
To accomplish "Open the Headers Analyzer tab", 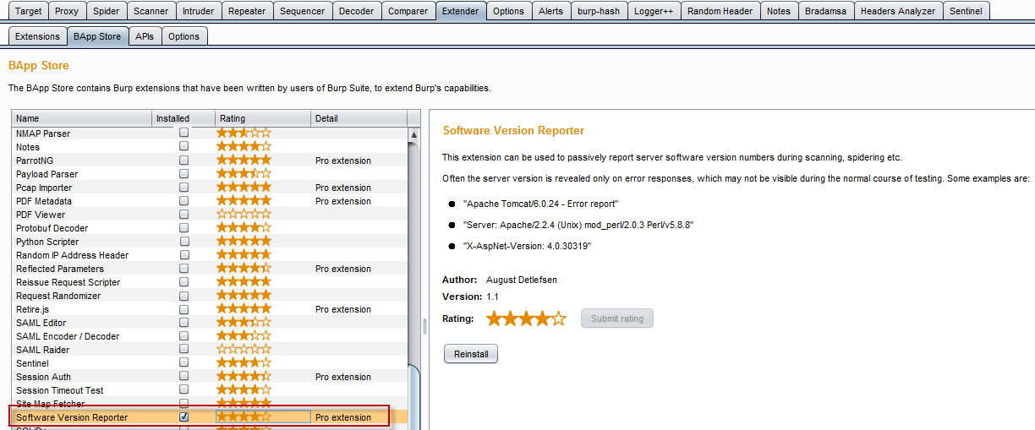I will (x=898, y=11).
